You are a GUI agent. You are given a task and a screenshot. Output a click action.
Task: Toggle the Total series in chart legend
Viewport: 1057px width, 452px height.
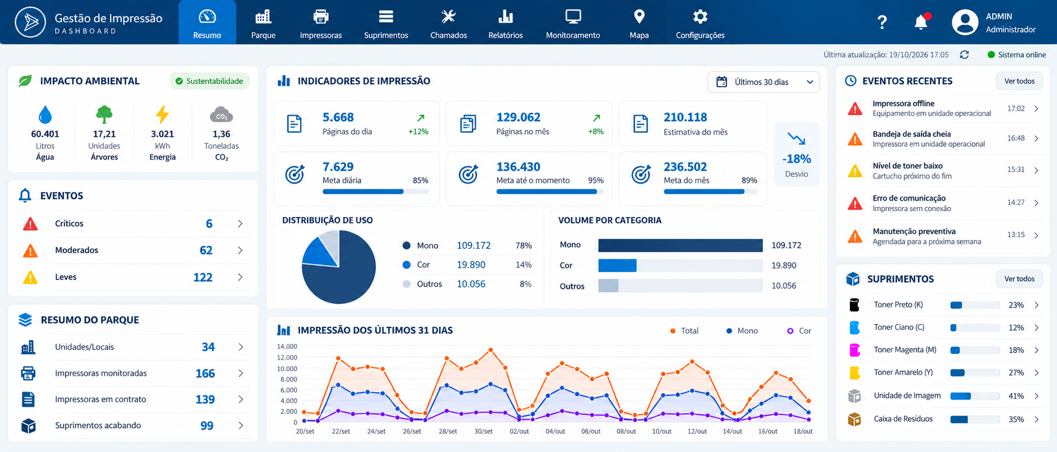point(684,331)
